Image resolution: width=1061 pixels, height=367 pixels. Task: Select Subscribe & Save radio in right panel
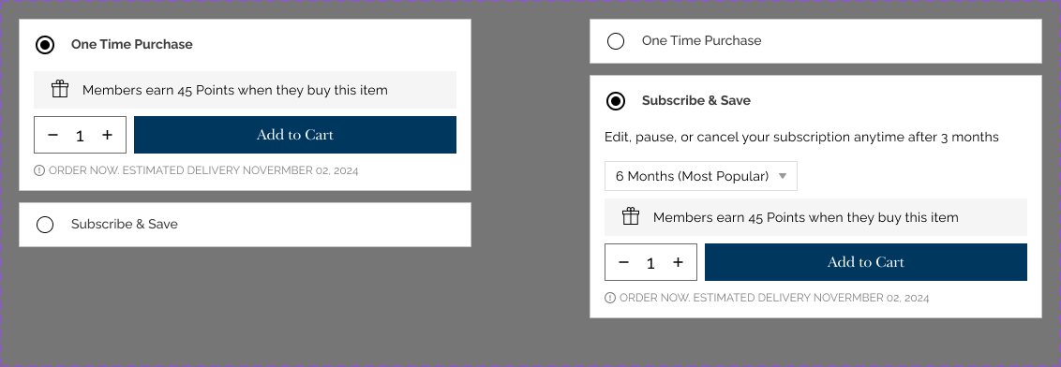(x=616, y=101)
